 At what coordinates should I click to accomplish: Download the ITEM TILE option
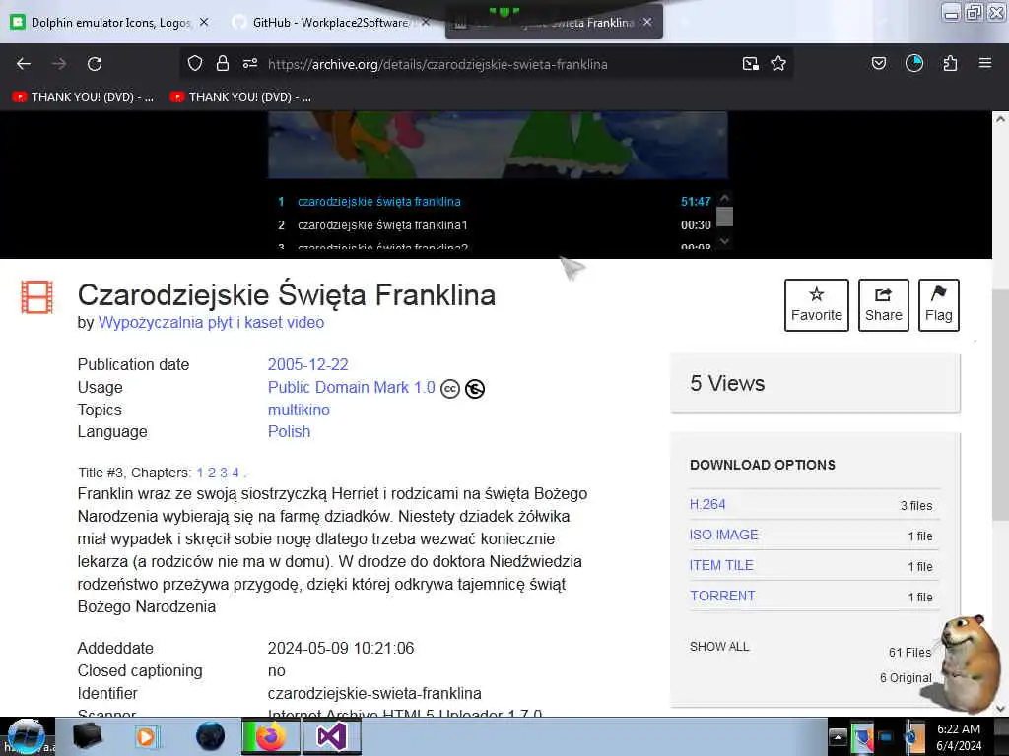[721, 565]
